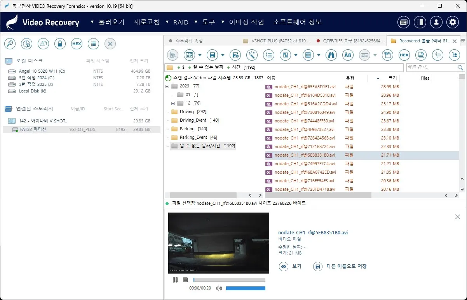Click the save with settings gear icon
467x300 pixels.
pos(235,55)
